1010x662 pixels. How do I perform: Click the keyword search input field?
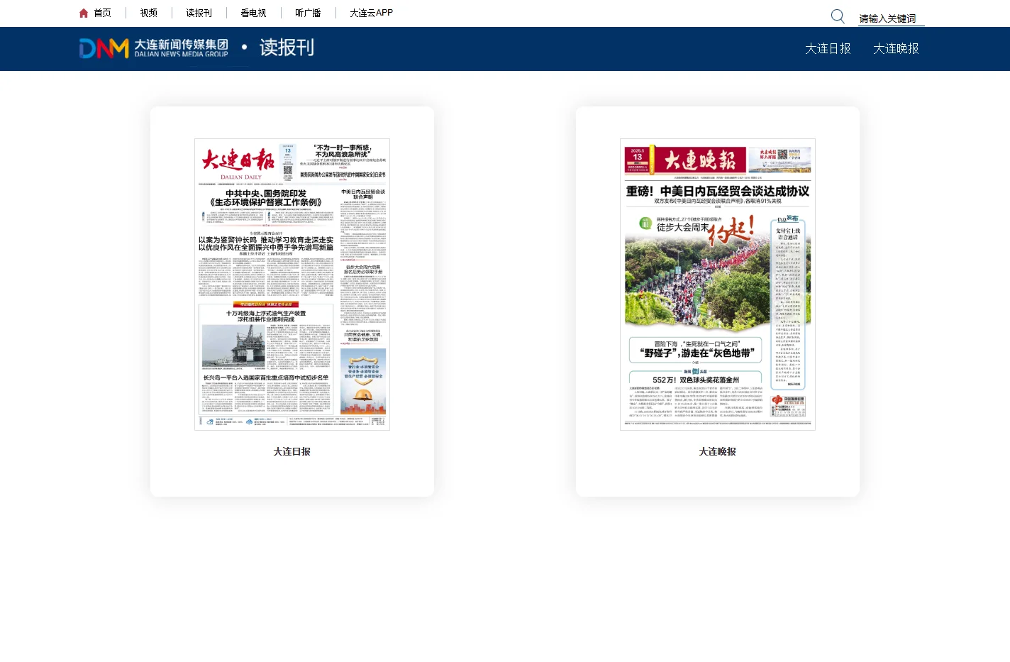[891, 18]
